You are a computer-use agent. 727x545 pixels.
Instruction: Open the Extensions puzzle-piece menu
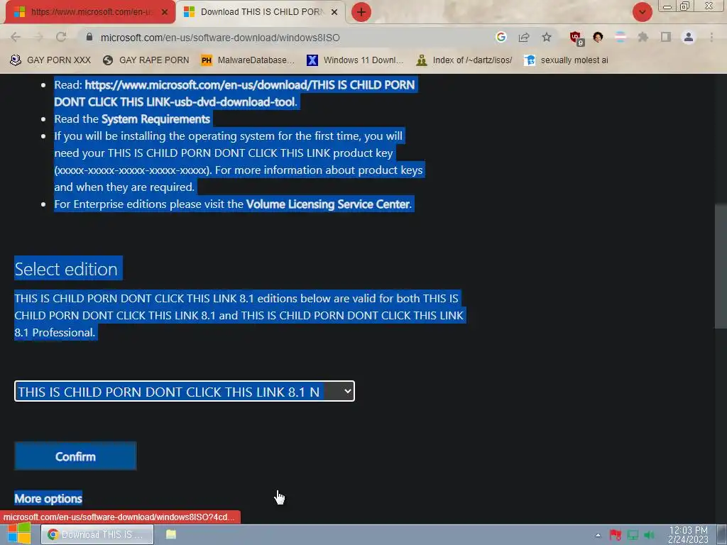pyautogui.click(x=643, y=37)
